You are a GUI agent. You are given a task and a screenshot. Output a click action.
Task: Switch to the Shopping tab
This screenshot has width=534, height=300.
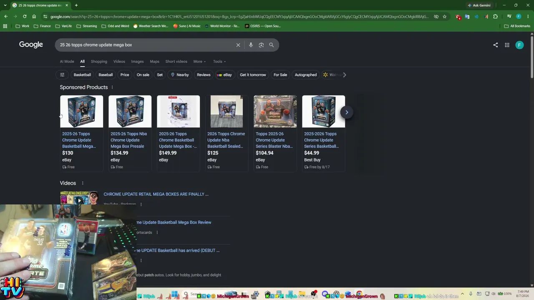point(99,62)
